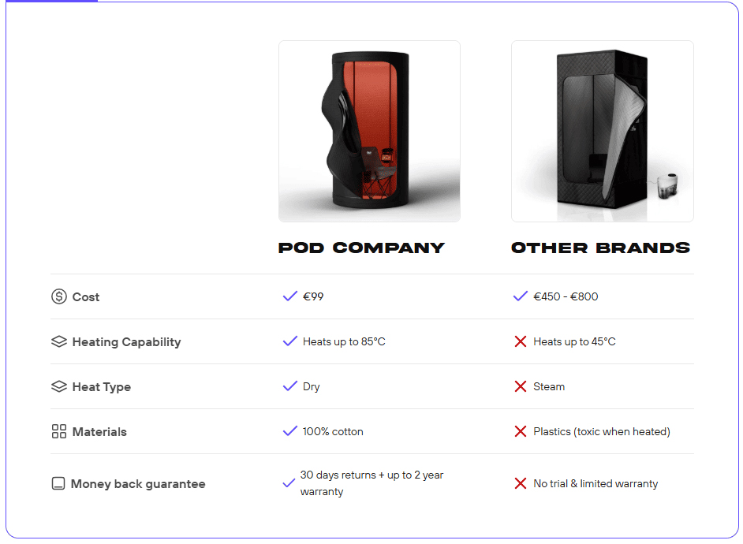Viewport: 743px width, 544px height.
Task: Click the red X beside Plastics toxic text
Action: pyautogui.click(x=521, y=431)
